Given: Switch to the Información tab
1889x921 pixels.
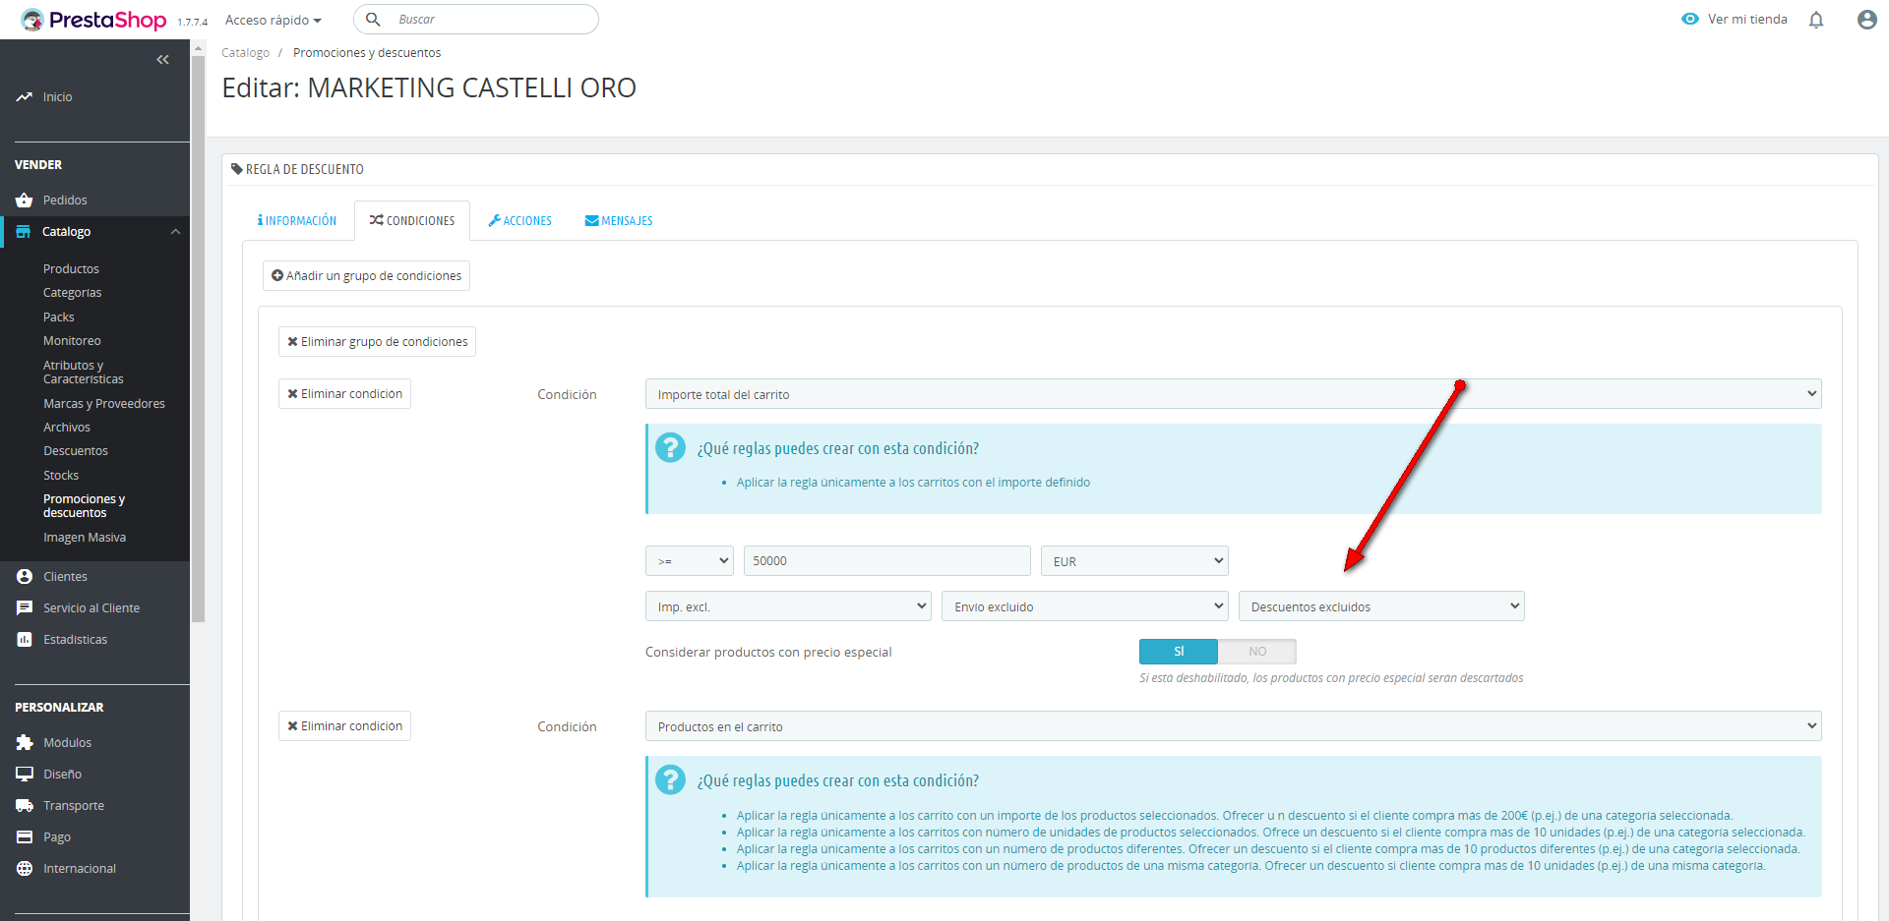Looking at the screenshot, I should [297, 221].
